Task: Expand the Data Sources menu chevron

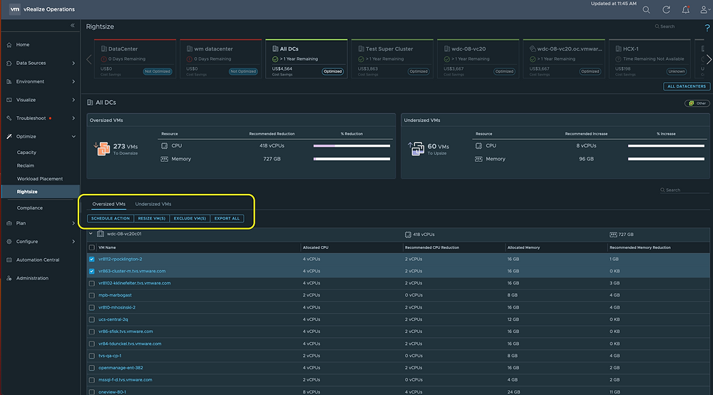Action: click(73, 63)
